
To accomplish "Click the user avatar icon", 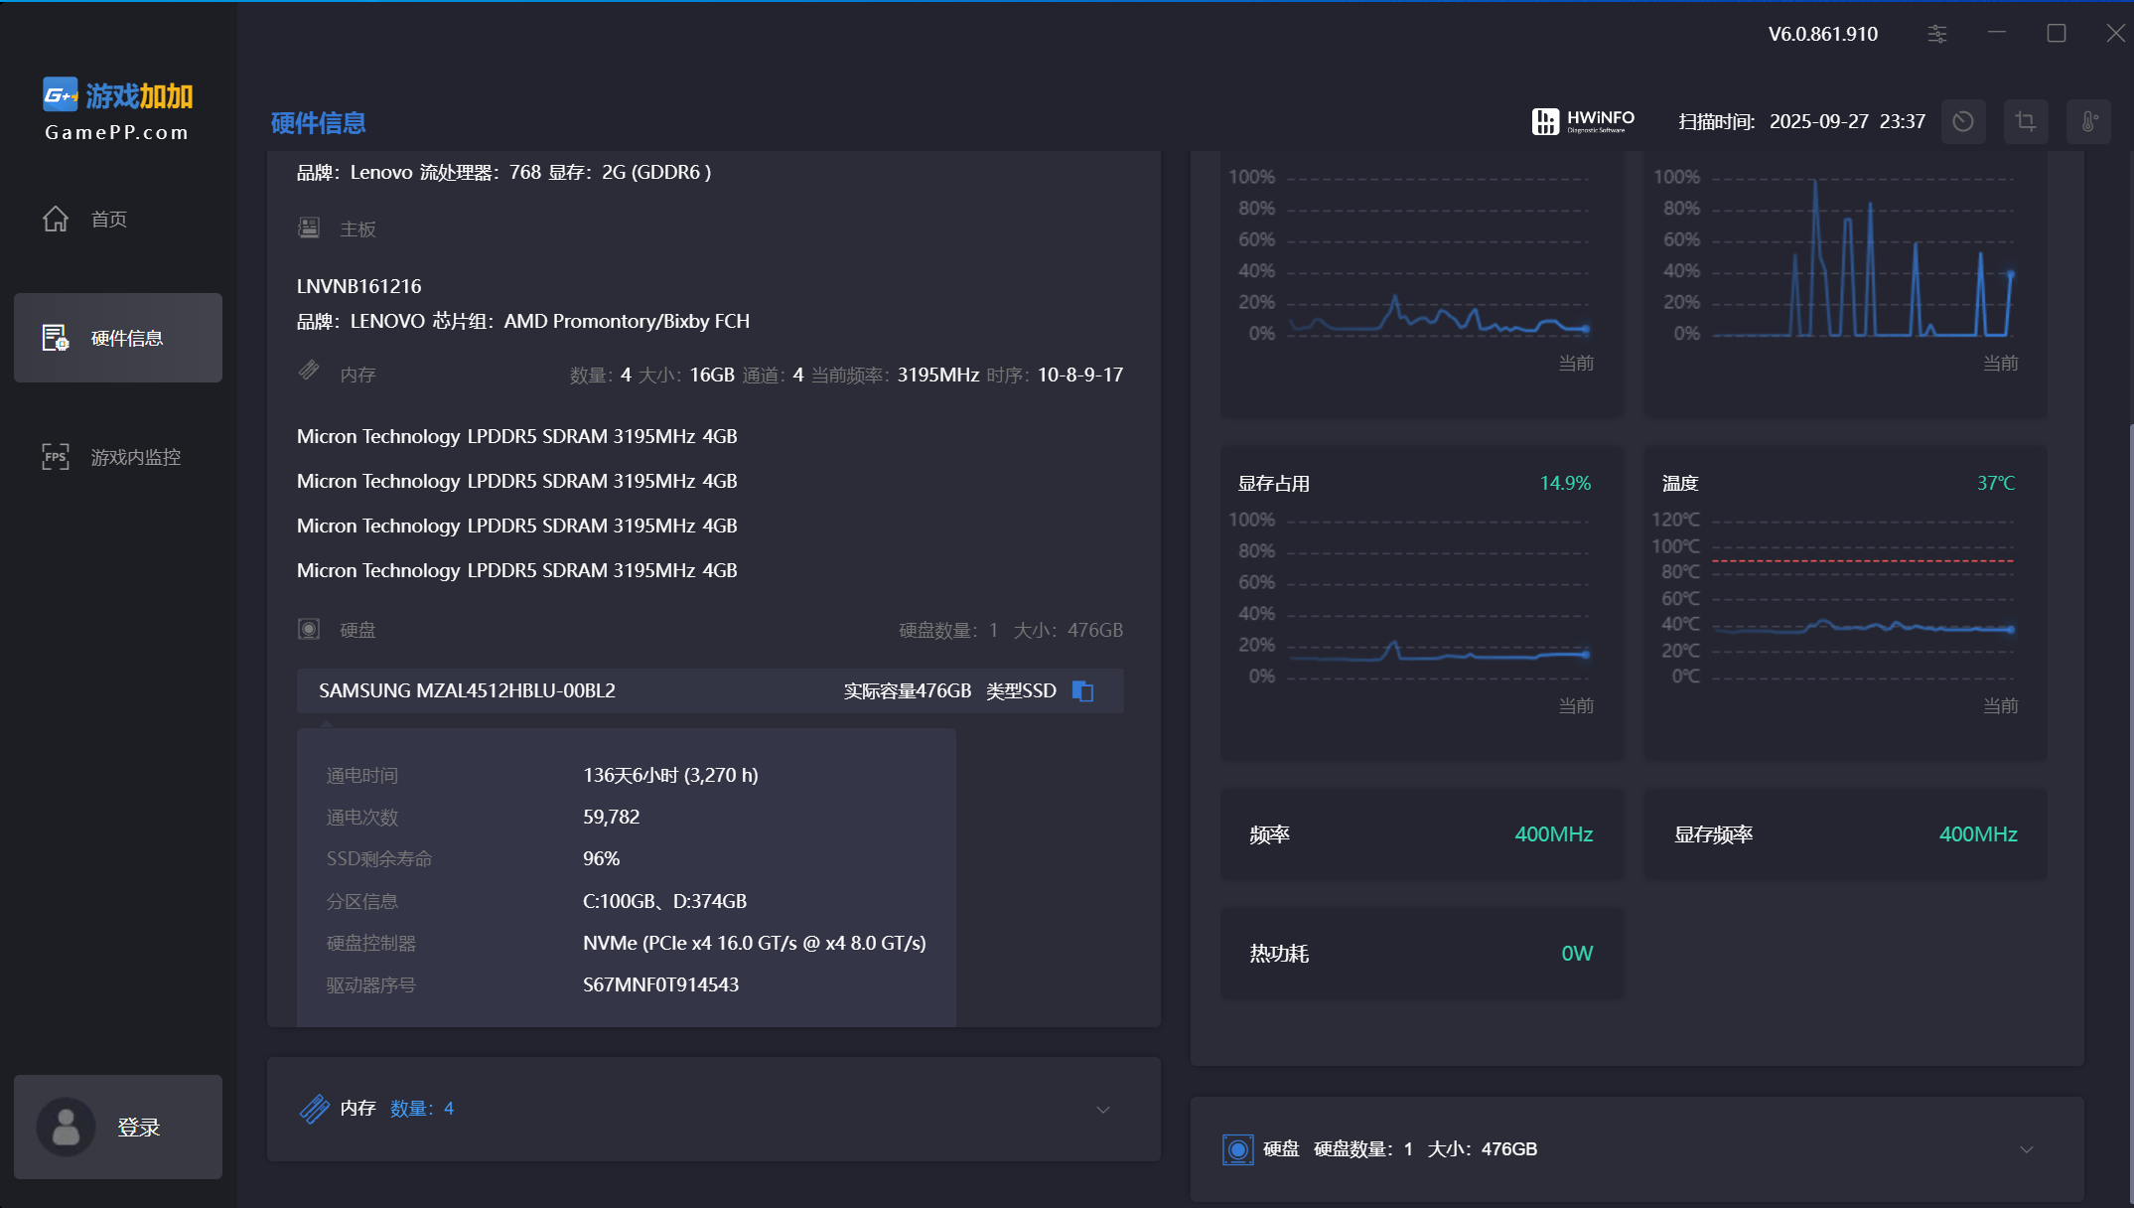I will tap(66, 1127).
